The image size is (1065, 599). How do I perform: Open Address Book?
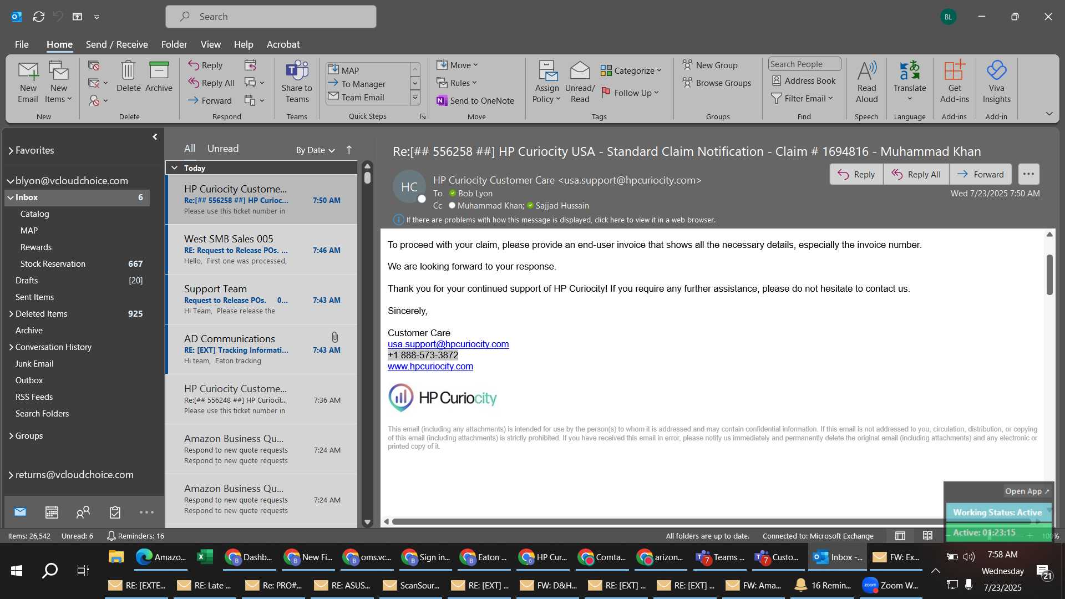click(x=804, y=80)
